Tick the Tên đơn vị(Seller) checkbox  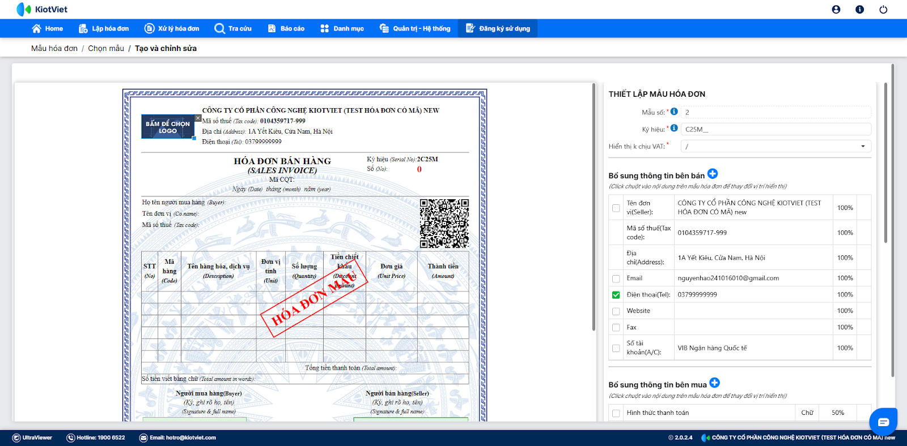pyautogui.click(x=616, y=208)
